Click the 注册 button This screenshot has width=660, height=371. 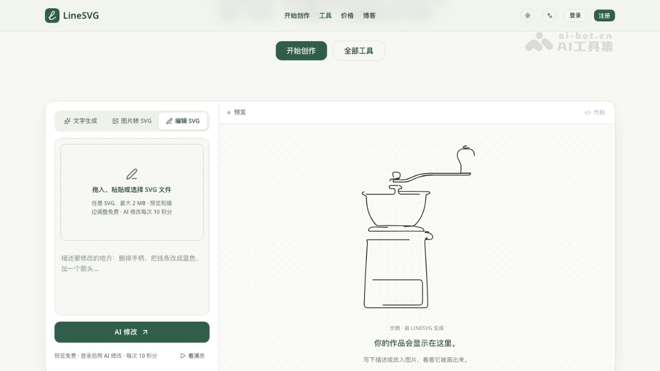tap(604, 15)
